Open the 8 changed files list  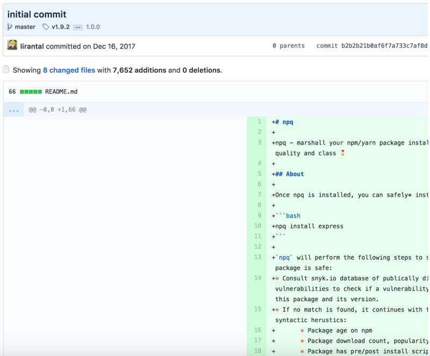coord(69,70)
